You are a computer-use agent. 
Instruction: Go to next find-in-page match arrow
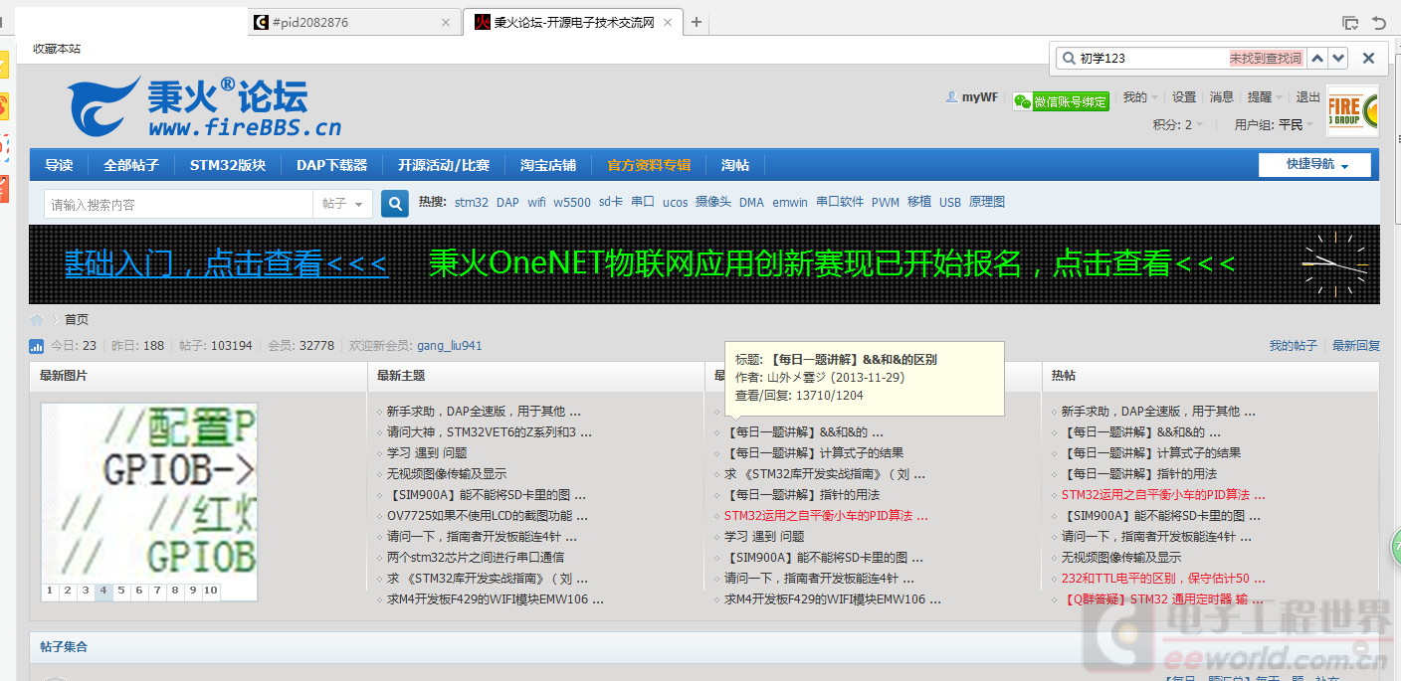1338,59
